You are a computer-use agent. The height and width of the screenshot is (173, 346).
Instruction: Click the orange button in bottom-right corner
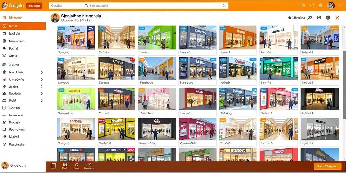(x=327, y=166)
